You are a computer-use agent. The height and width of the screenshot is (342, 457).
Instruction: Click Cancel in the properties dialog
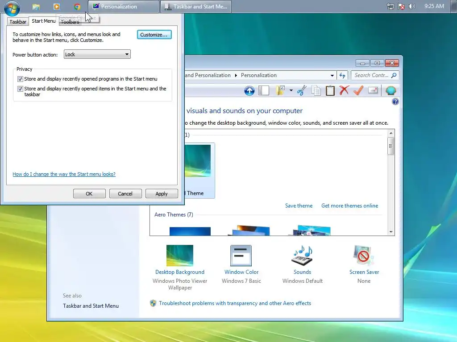point(125,194)
